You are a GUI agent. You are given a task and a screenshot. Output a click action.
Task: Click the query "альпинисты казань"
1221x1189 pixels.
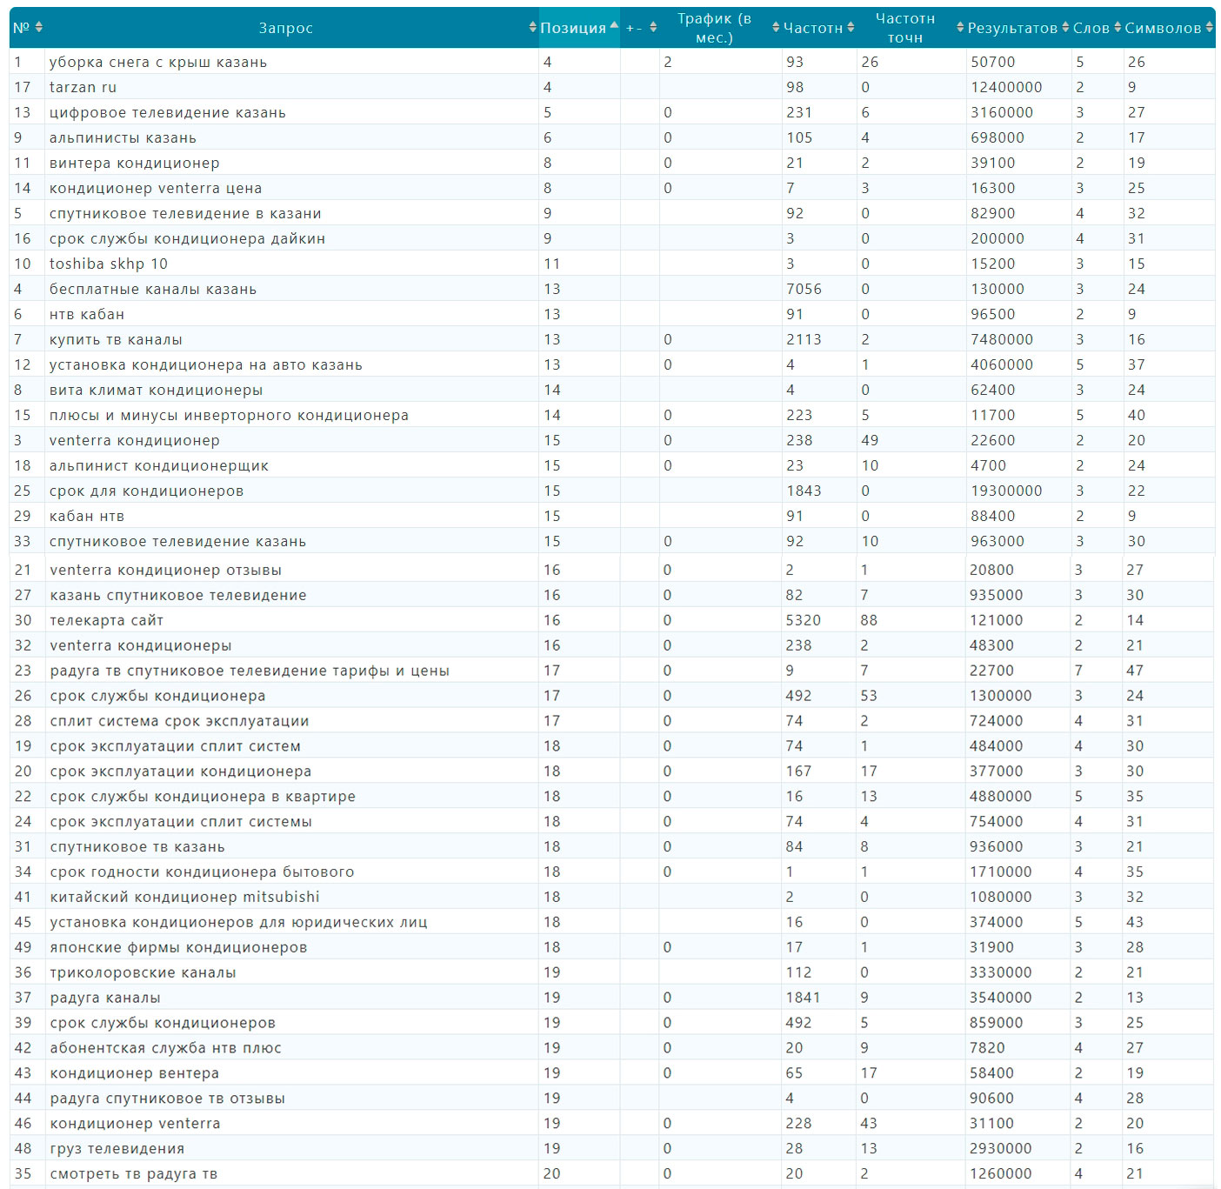point(123,137)
